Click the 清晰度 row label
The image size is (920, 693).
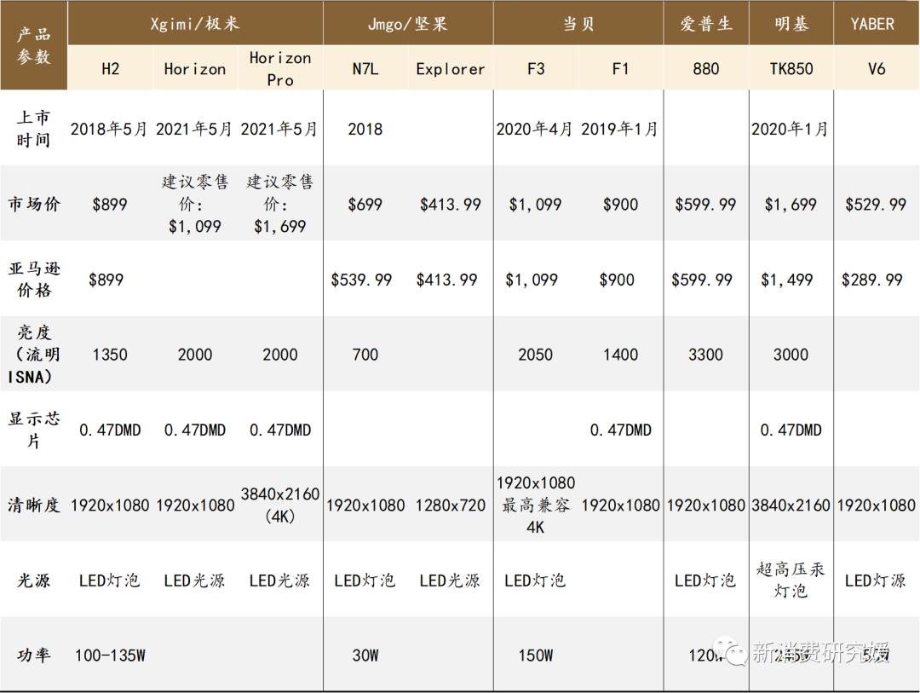(33, 505)
